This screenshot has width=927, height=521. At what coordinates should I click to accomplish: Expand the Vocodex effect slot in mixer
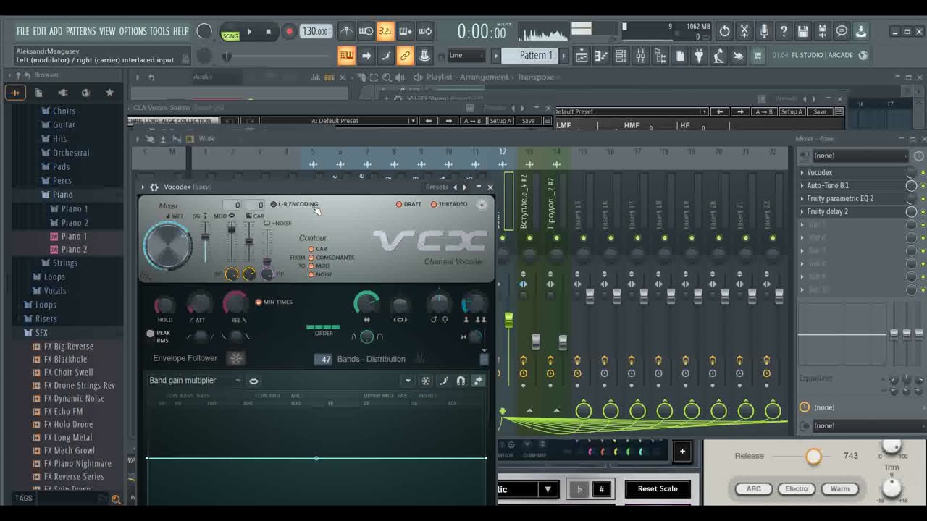(x=802, y=172)
